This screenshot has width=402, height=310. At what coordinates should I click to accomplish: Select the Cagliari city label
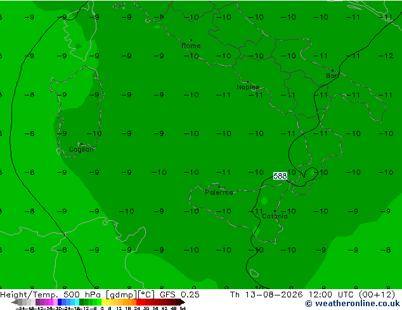point(81,149)
